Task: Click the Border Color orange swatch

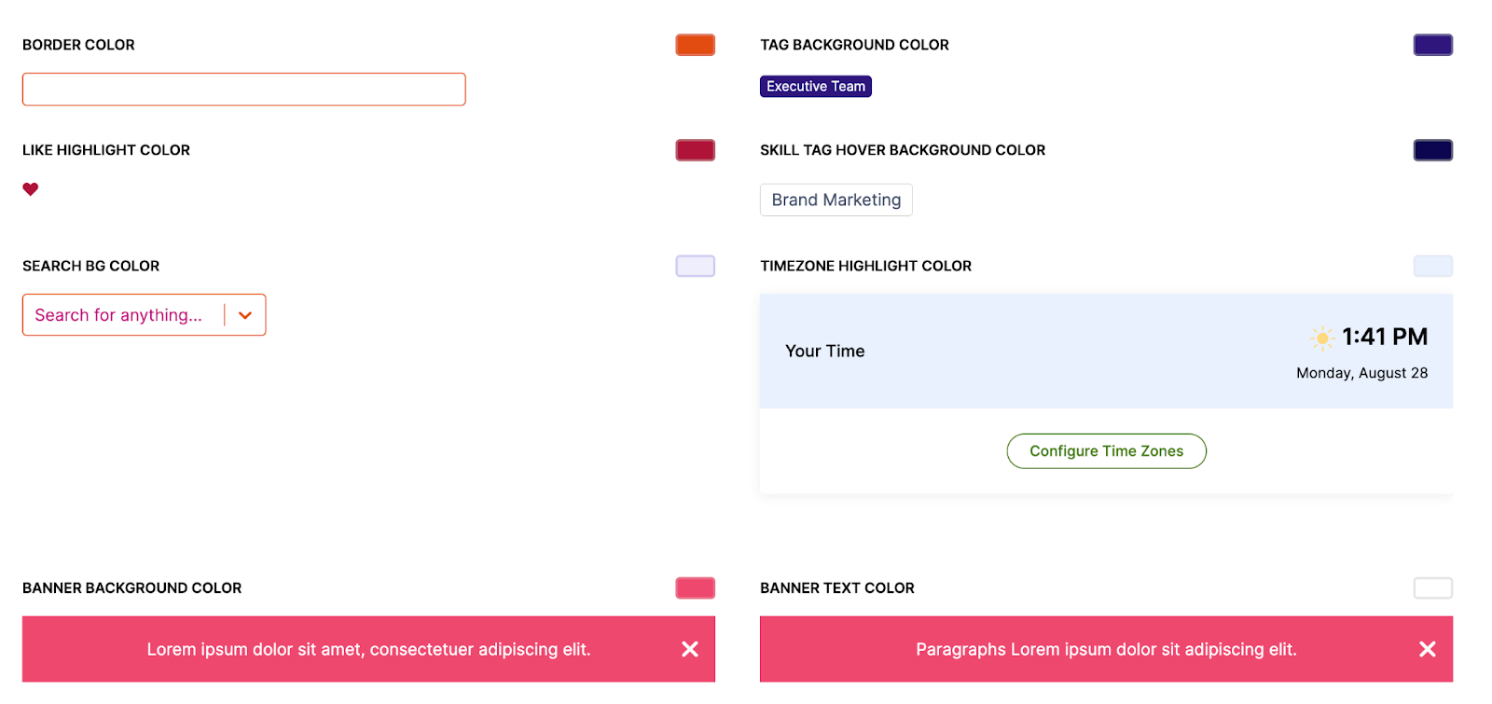Action: click(x=695, y=45)
